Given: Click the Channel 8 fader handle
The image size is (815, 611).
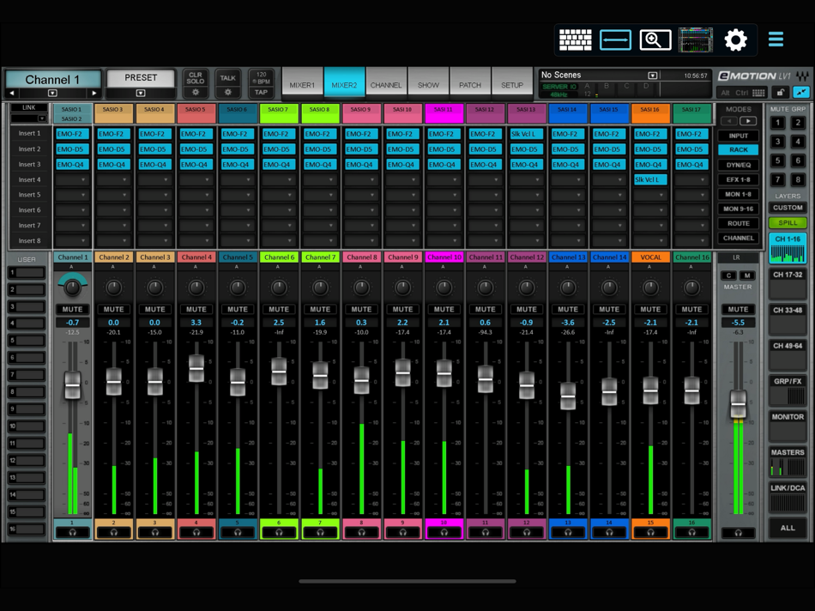Looking at the screenshot, I should [361, 380].
